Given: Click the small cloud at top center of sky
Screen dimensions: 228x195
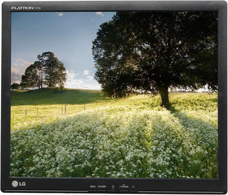Looking at the screenshot, I should click(x=99, y=14).
